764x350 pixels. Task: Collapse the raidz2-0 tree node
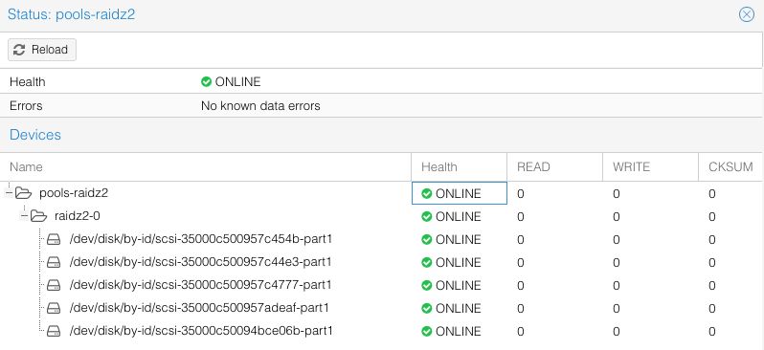tap(23, 216)
